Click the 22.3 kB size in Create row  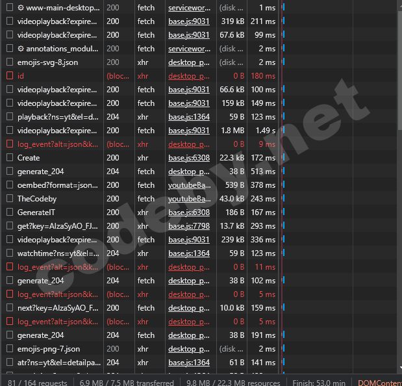(232, 158)
